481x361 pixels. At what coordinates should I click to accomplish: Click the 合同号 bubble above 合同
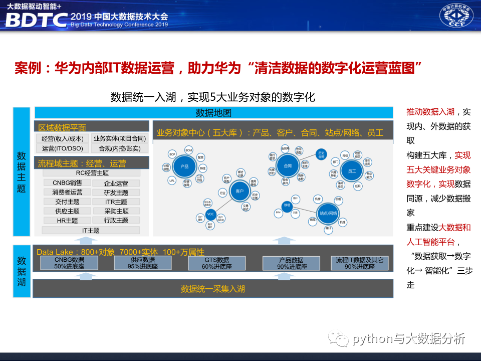pyautogui.click(x=285, y=148)
